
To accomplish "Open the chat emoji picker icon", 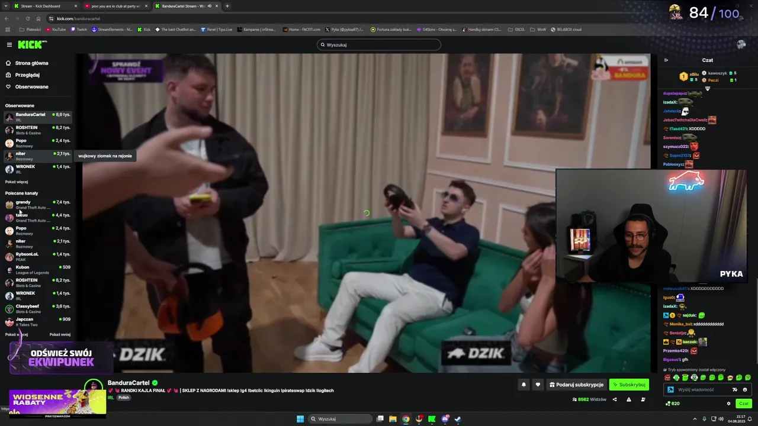I will (x=745, y=390).
